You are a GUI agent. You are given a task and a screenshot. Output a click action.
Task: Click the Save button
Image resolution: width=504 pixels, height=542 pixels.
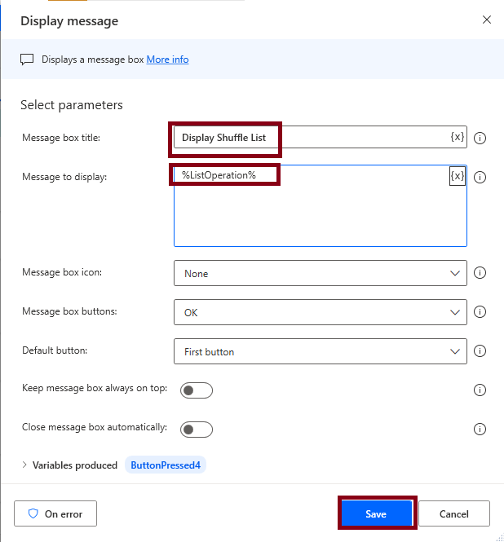pyautogui.click(x=376, y=514)
